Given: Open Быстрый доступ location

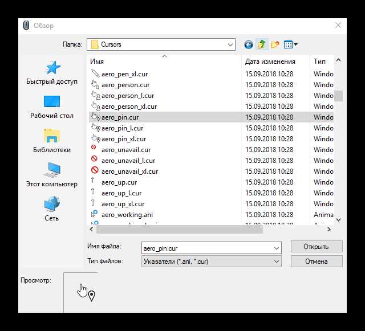Looking at the screenshot, I should [52, 73].
